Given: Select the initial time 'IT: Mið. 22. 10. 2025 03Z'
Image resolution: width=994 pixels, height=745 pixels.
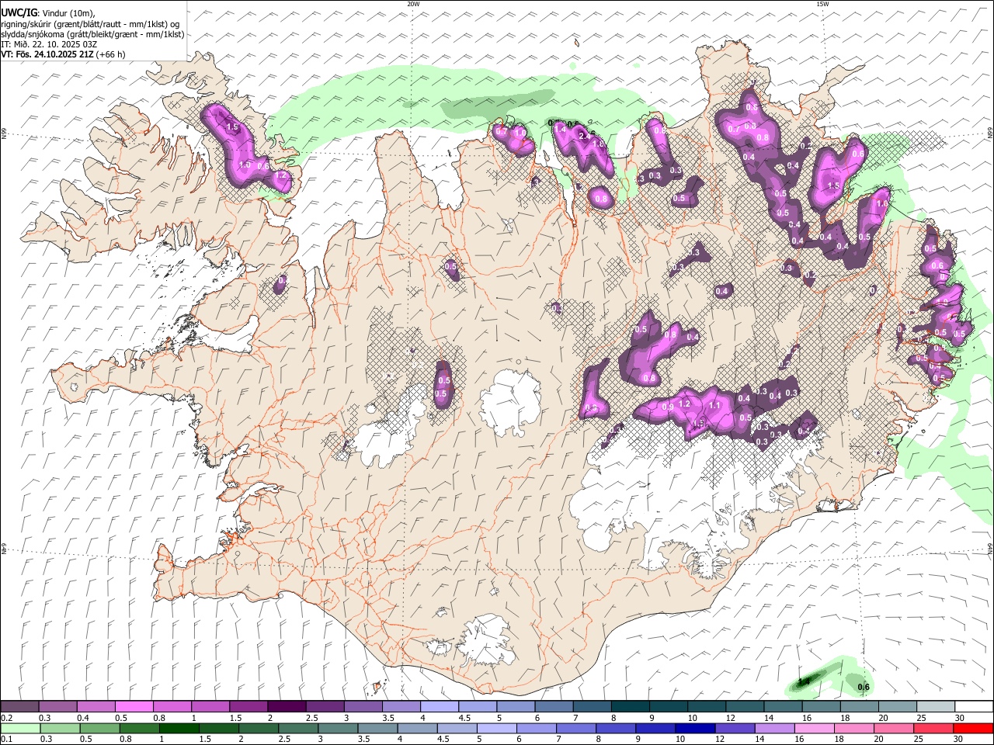Looking at the screenshot, I should [49, 44].
